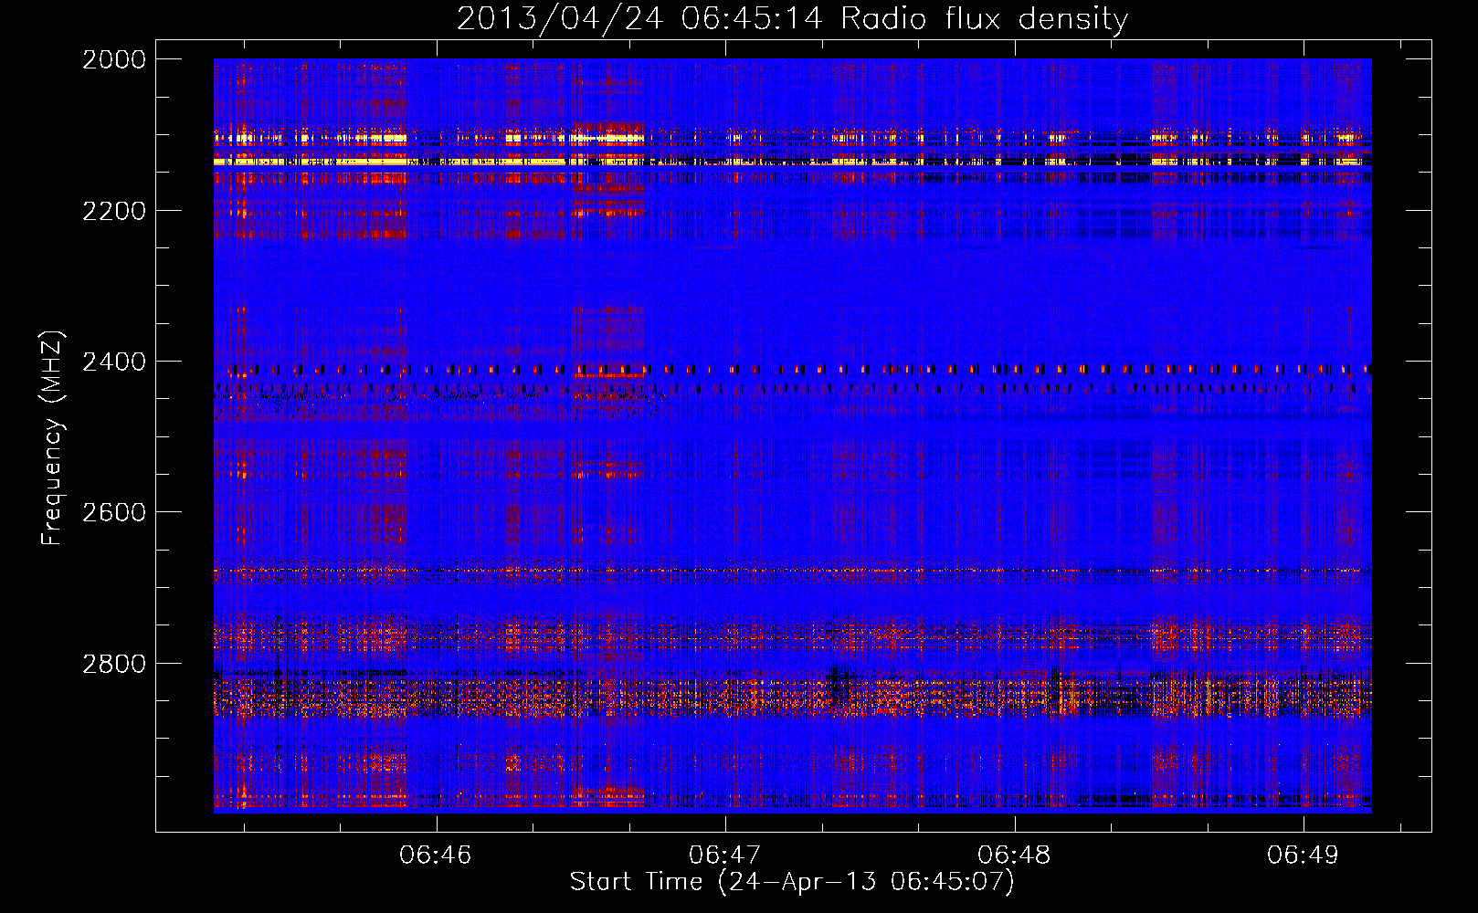Viewport: 1478px width, 913px height.
Task: Click the 'Frequency (MHZ)' y-axis title
Action: [53, 437]
